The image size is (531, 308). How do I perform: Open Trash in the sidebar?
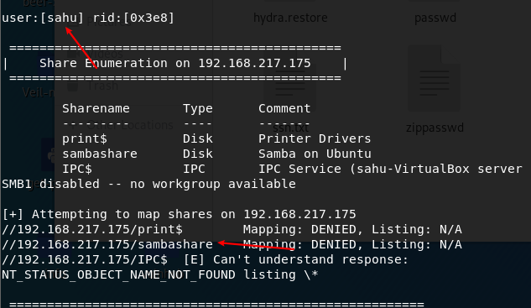point(102,86)
